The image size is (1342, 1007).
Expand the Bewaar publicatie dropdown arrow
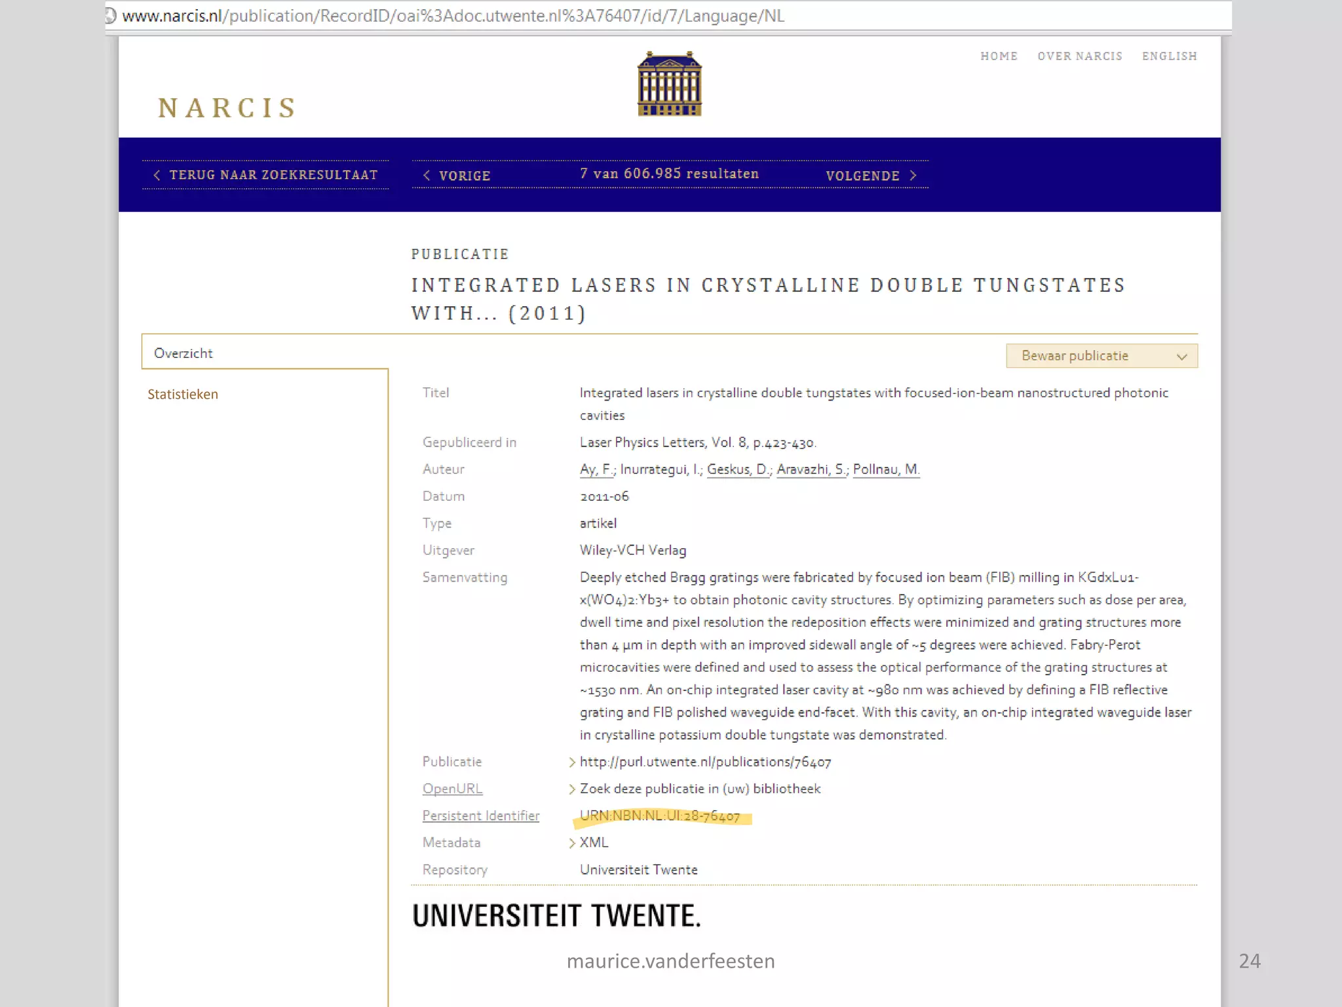click(x=1181, y=357)
